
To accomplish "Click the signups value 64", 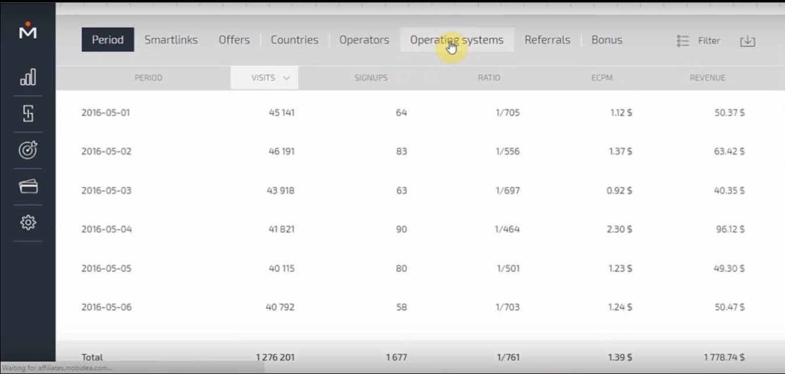I will [401, 113].
